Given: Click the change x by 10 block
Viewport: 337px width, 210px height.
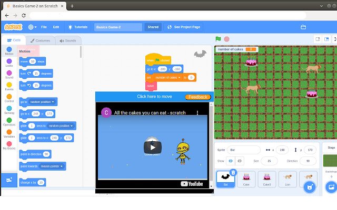Looking at the screenshot, I should coord(33,182).
